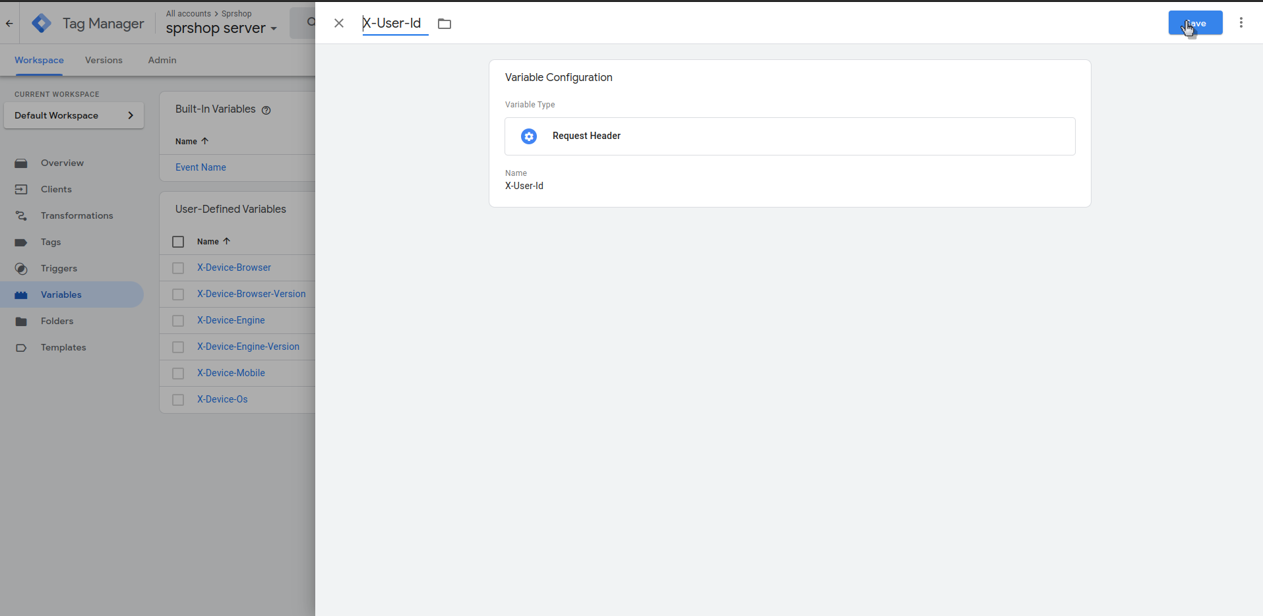The image size is (1263, 616).
Task: Open the Triggers section
Action: pos(57,268)
